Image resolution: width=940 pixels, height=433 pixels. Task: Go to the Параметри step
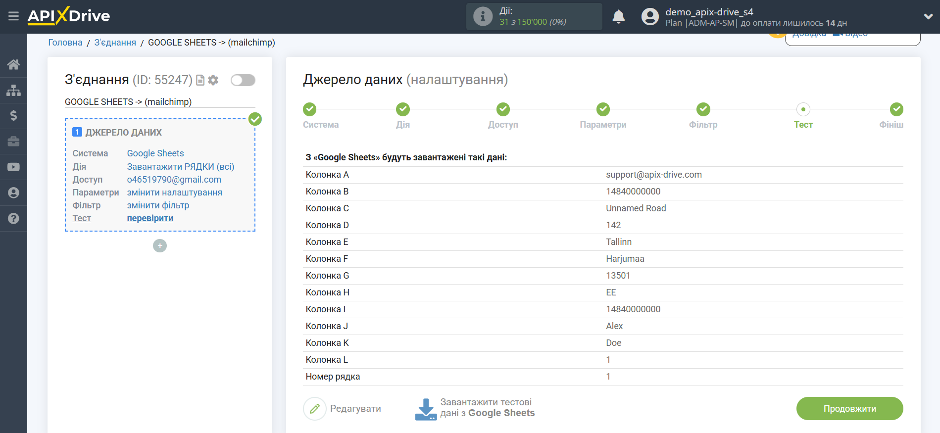(x=603, y=116)
